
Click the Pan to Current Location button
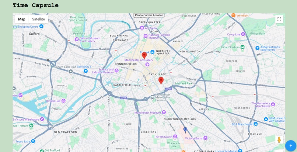pos(149,15)
